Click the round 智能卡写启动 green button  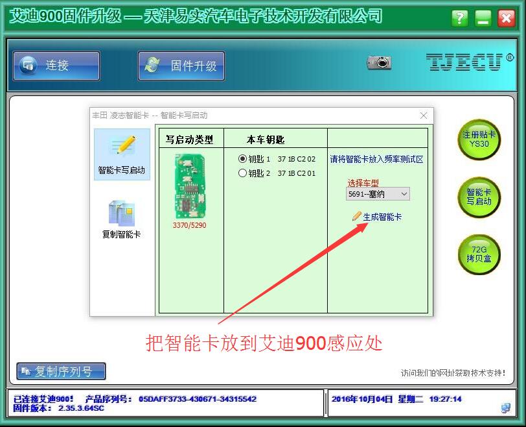point(479,197)
